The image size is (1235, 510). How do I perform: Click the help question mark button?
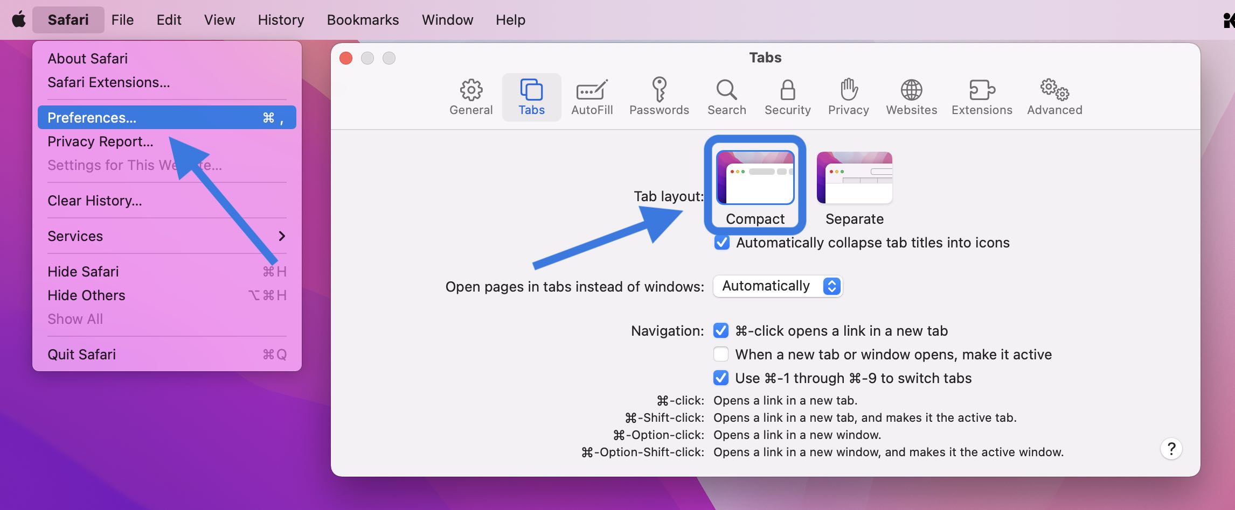coord(1171,449)
